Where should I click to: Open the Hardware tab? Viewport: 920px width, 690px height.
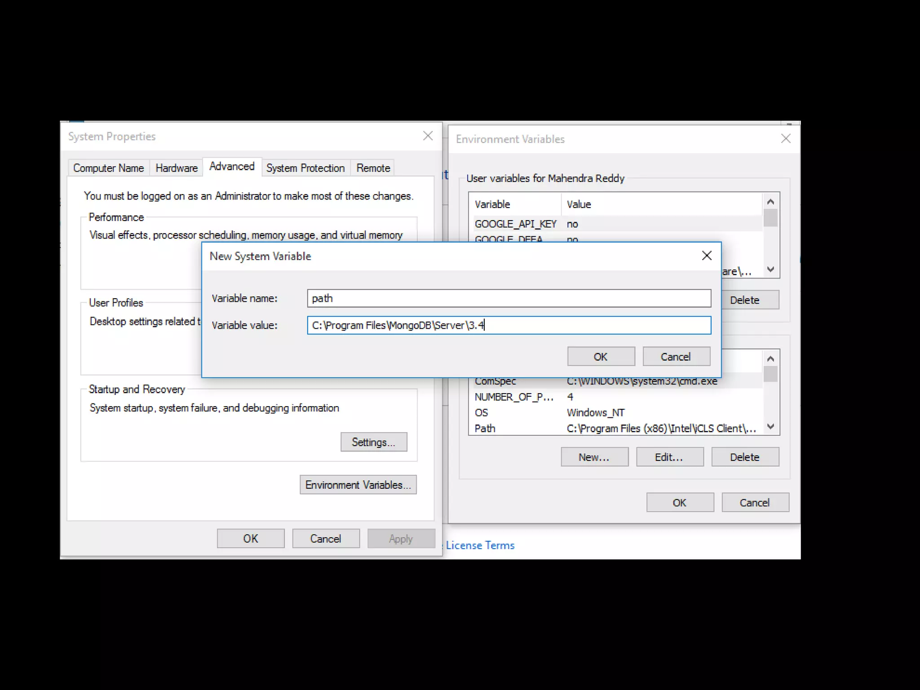click(177, 168)
